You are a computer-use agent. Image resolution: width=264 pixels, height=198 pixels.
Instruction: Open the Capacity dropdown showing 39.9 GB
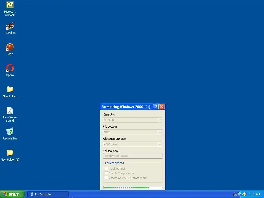point(133,120)
